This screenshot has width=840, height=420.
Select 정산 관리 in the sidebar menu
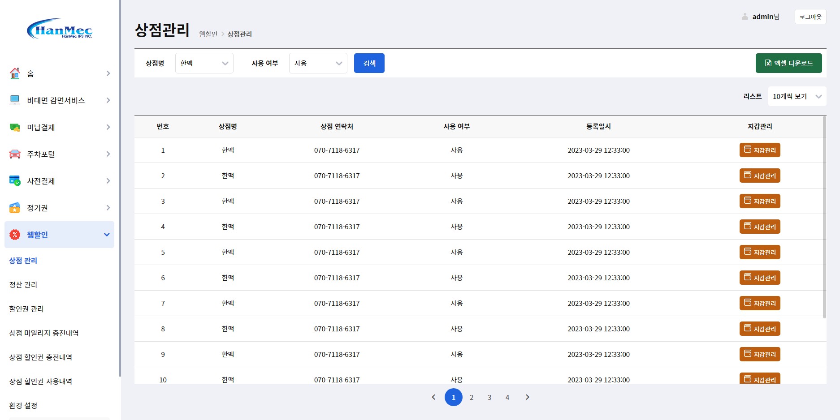pyautogui.click(x=23, y=284)
